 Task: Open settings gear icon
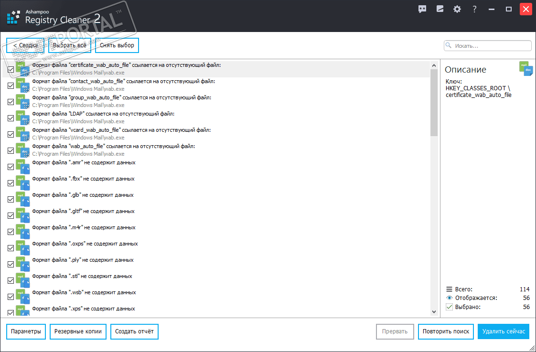[457, 9]
